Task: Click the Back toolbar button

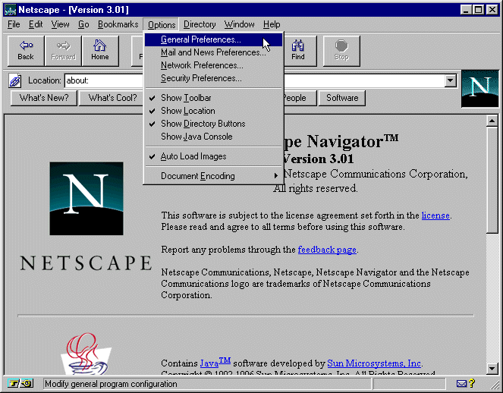Action: tap(26, 51)
